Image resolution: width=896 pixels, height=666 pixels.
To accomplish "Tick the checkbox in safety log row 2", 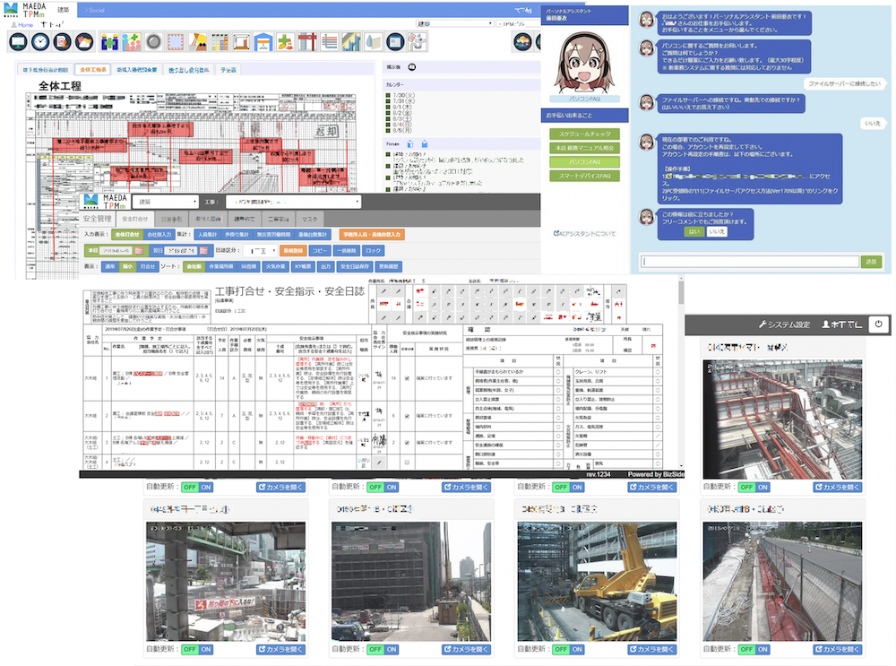I will [x=407, y=416].
